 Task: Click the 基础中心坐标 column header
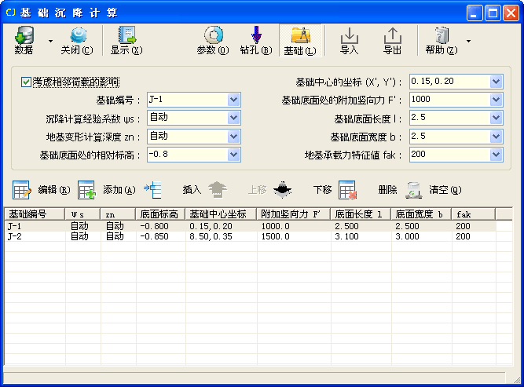(x=222, y=214)
